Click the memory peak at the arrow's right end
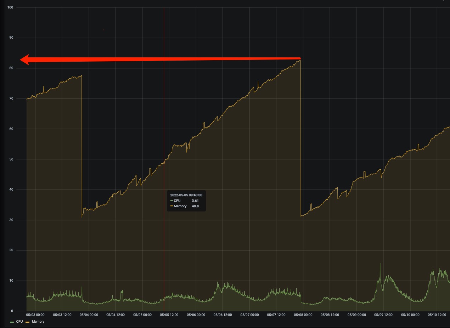 (x=300, y=60)
